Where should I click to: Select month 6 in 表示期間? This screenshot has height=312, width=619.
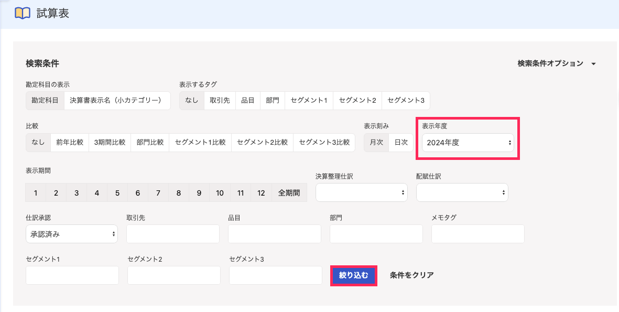[x=138, y=193]
